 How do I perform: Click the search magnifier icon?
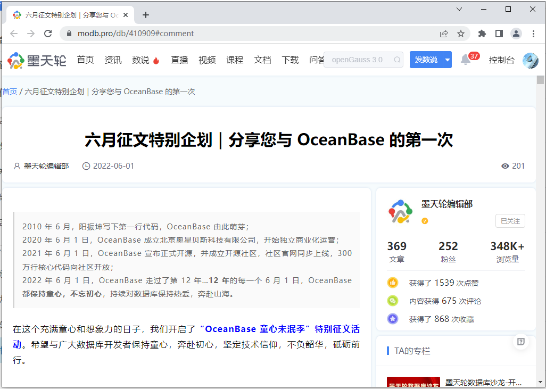397,60
